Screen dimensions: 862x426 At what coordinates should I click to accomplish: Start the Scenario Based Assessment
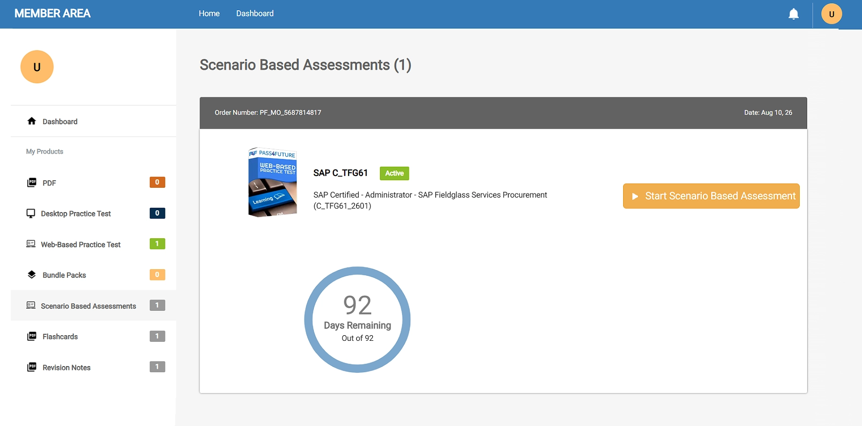pos(711,196)
